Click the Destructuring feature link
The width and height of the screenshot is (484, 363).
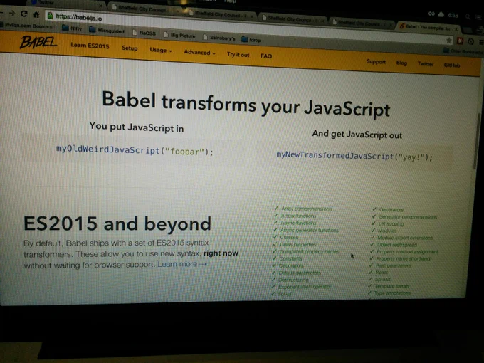[x=293, y=280]
